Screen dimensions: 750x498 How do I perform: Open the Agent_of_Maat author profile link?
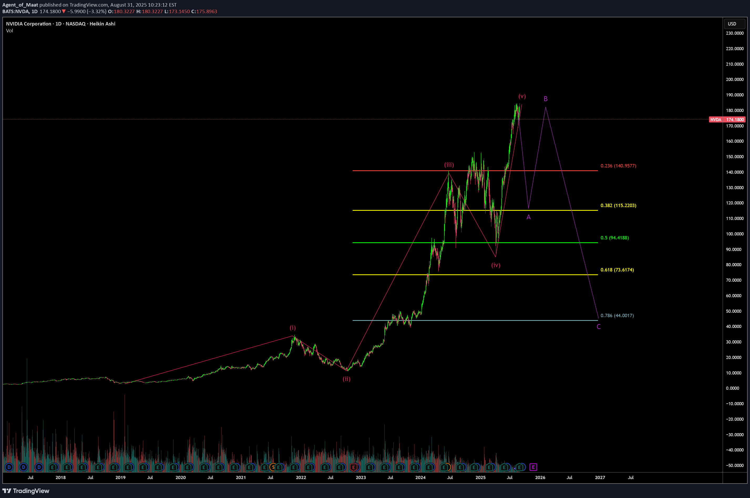pos(20,5)
